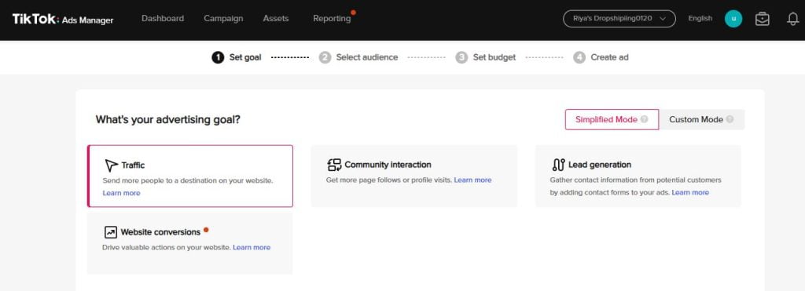805x291 pixels.
Task: Open the Campaign menu
Action: 223,19
